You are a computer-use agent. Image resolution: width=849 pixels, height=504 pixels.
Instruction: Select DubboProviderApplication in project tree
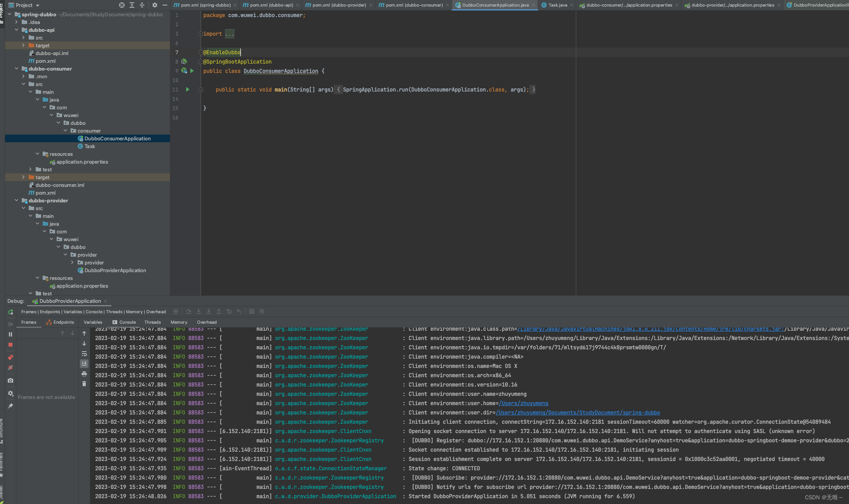click(x=112, y=270)
